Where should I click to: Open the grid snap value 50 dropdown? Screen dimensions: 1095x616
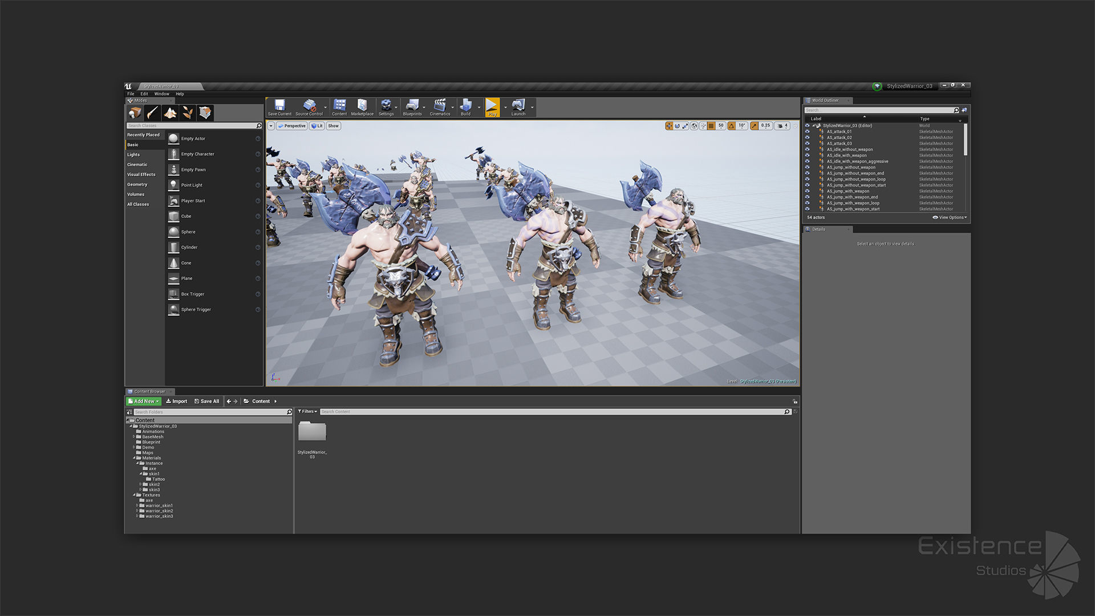[x=721, y=126]
